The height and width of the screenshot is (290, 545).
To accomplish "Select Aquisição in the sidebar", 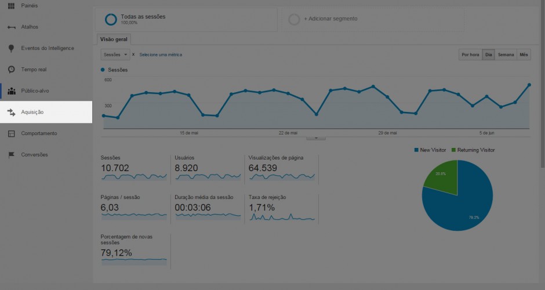I will coord(46,112).
